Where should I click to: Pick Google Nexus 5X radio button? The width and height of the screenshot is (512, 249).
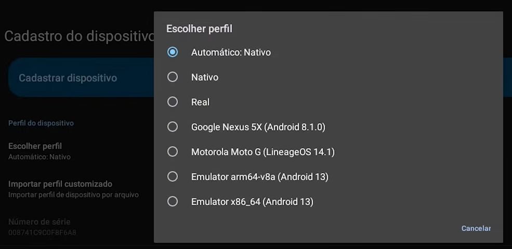point(173,127)
